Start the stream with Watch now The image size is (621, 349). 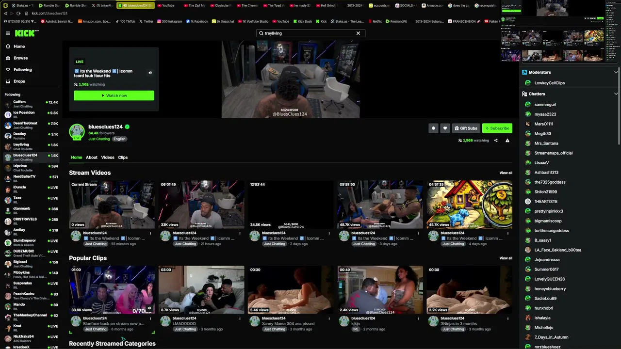114,95
